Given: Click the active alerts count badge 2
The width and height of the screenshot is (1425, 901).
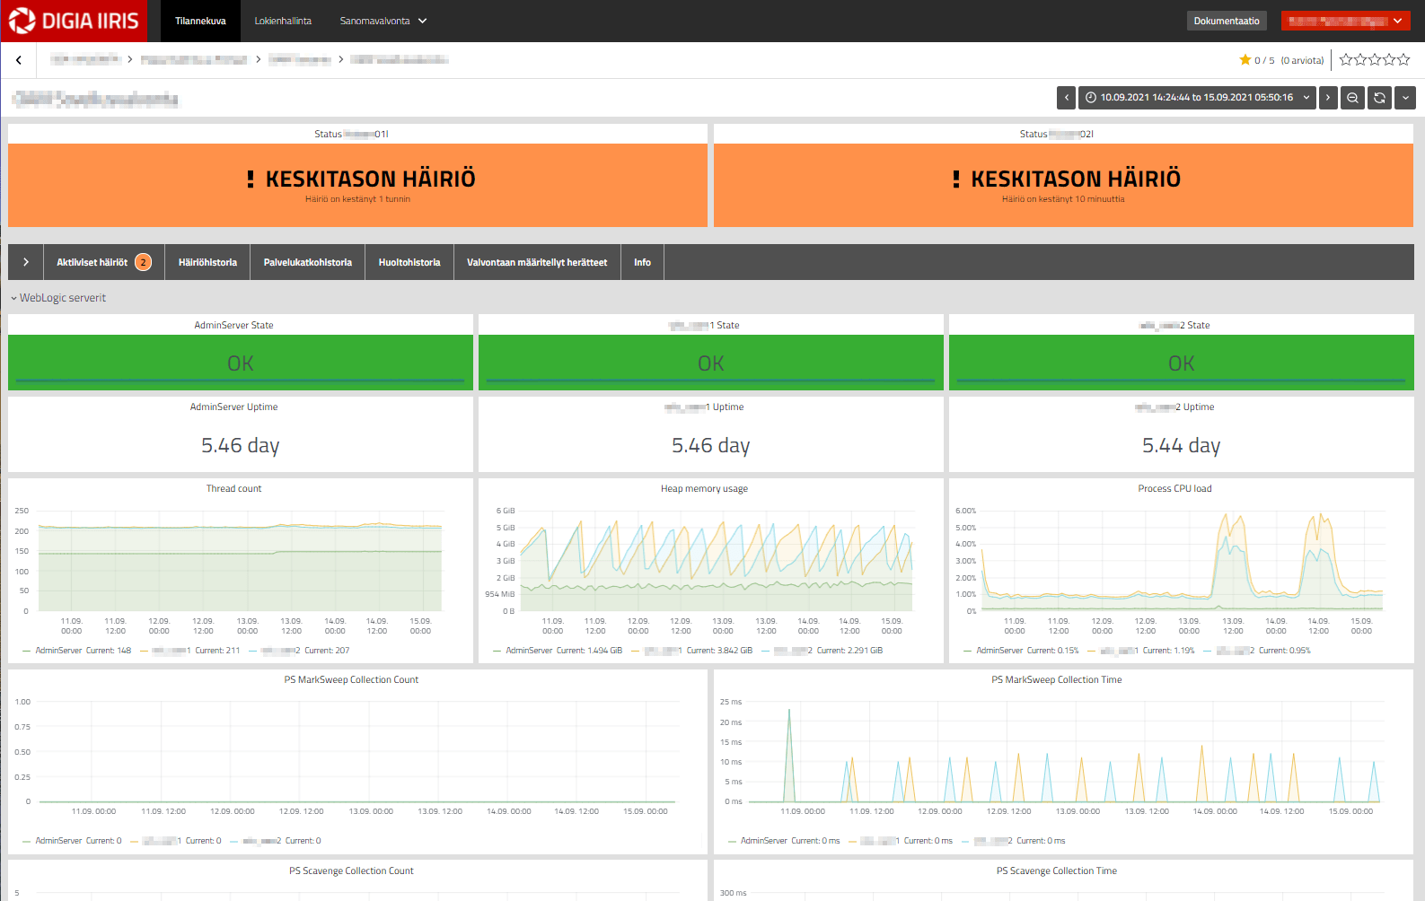Looking at the screenshot, I should pos(143,262).
